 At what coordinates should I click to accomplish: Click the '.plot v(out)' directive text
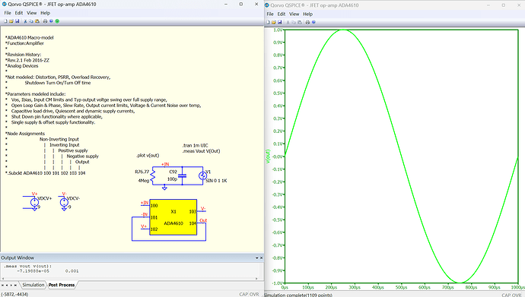[148, 156]
